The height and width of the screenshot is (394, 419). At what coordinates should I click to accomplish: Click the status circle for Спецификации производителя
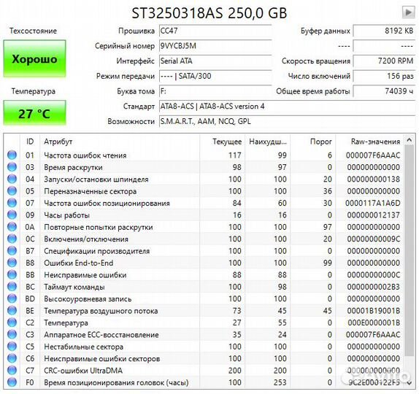coord(12,250)
